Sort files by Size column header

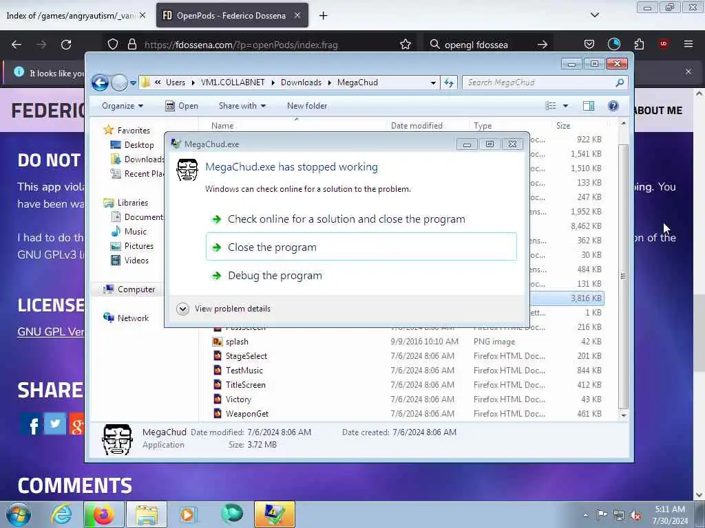(563, 126)
